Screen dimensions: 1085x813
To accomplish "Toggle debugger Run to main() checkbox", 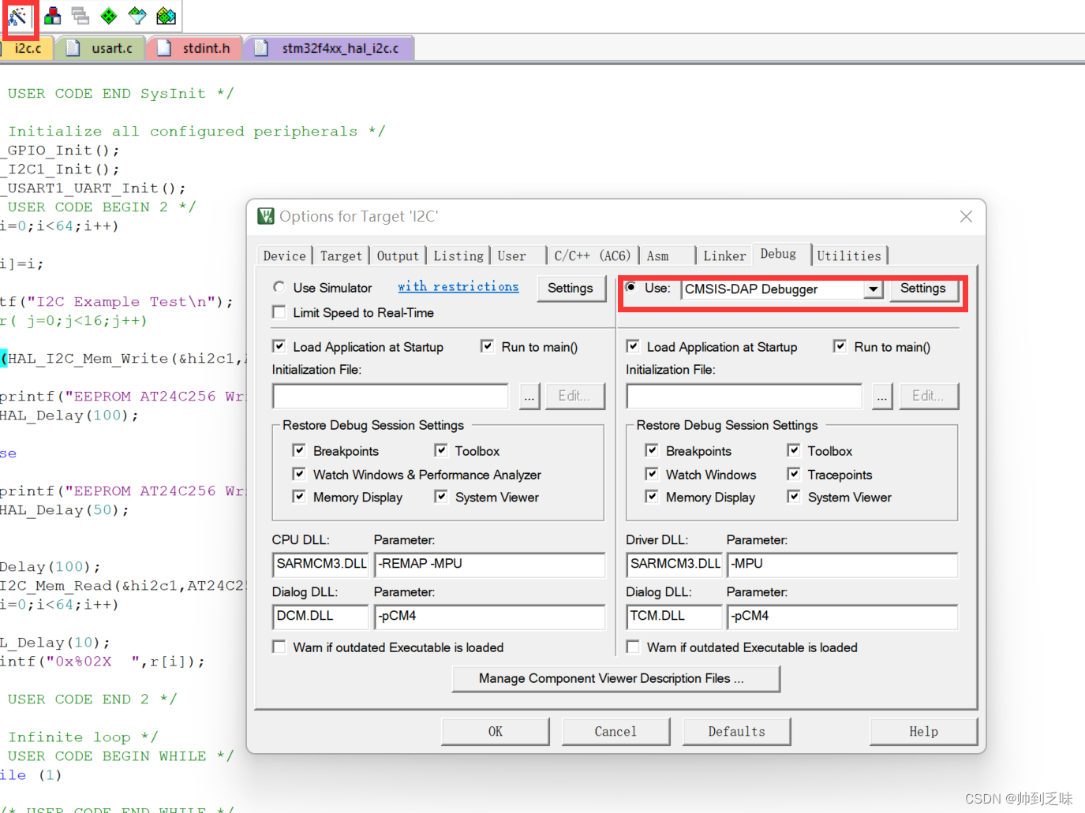I will pos(840,346).
